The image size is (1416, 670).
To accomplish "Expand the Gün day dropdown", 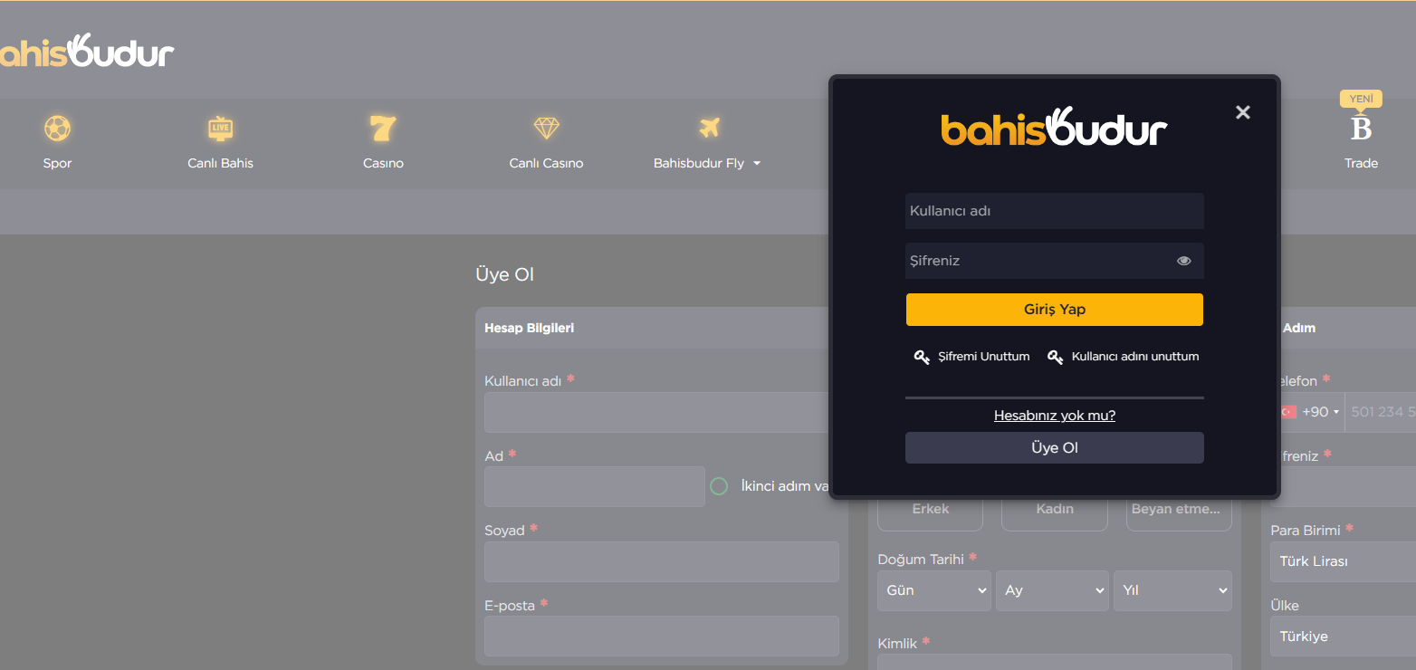I will pyautogui.click(x=933, y=590).
